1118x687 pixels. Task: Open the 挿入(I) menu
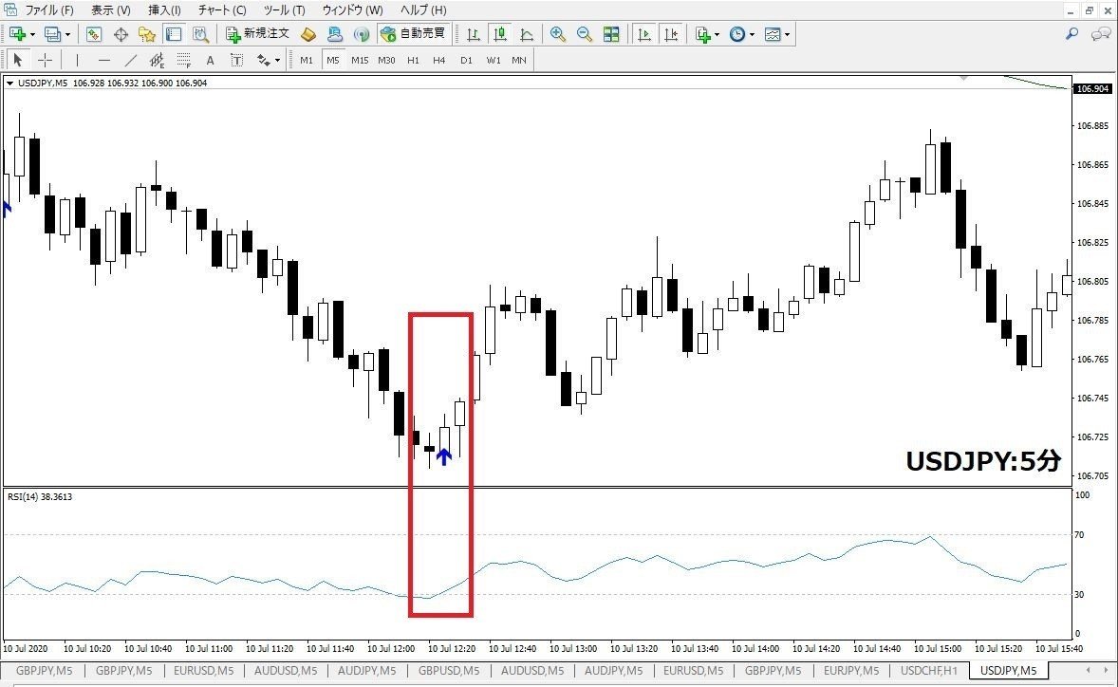[165, 10]
